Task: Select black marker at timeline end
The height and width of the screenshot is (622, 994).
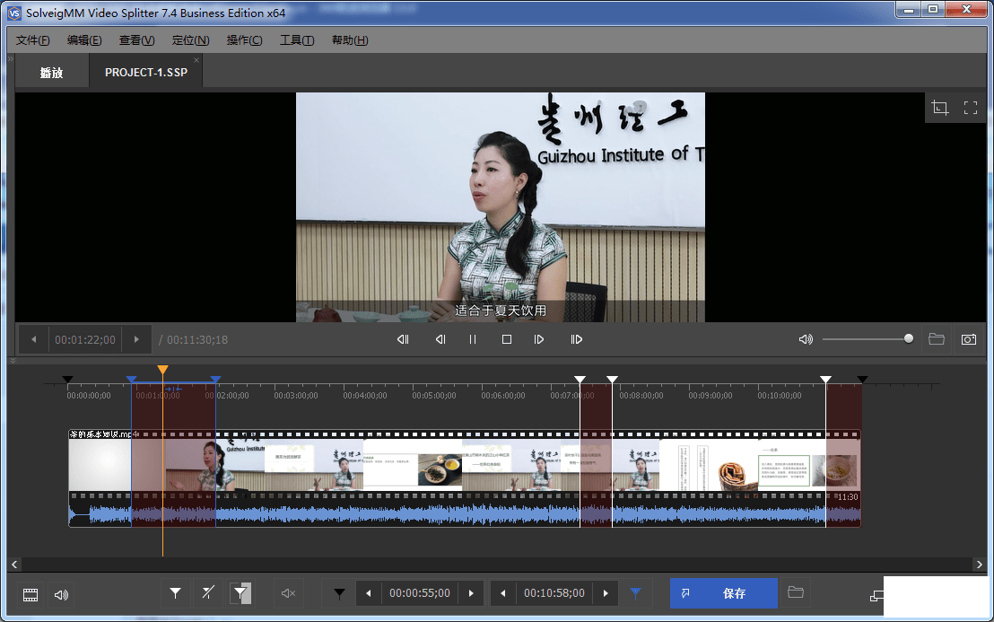Action: pyautogui.click(x=862, y=379)
